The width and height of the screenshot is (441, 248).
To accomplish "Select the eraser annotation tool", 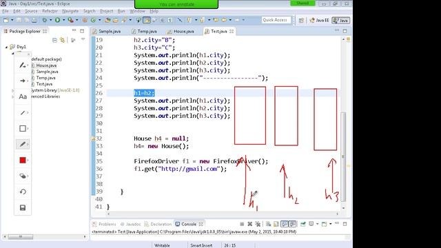I will [23, 176].
